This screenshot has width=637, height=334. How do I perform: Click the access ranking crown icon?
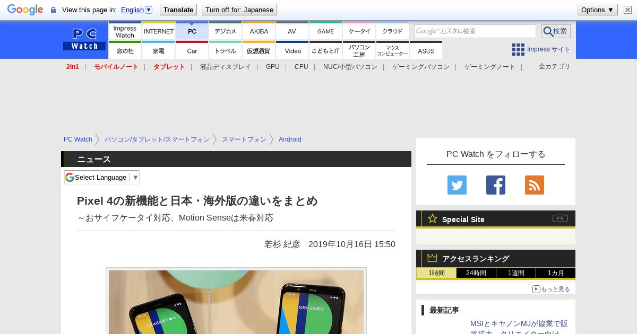coord(433,258)
